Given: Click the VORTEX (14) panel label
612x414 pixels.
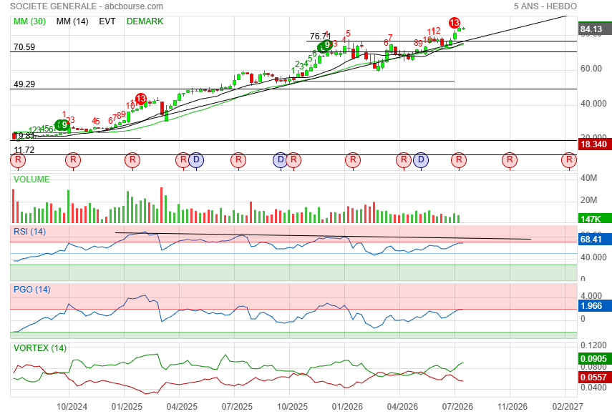Looking at the screenshot, I should 40,348.
